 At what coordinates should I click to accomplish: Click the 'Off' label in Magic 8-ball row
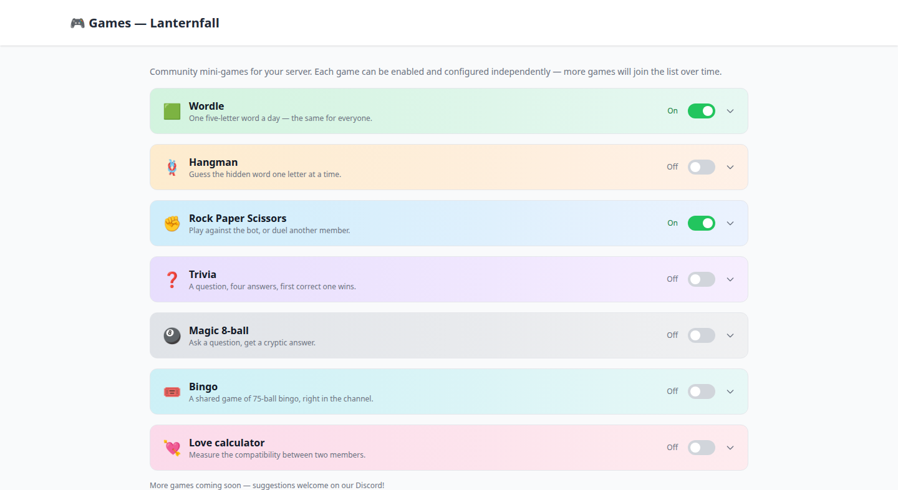[x=672, y=335]
